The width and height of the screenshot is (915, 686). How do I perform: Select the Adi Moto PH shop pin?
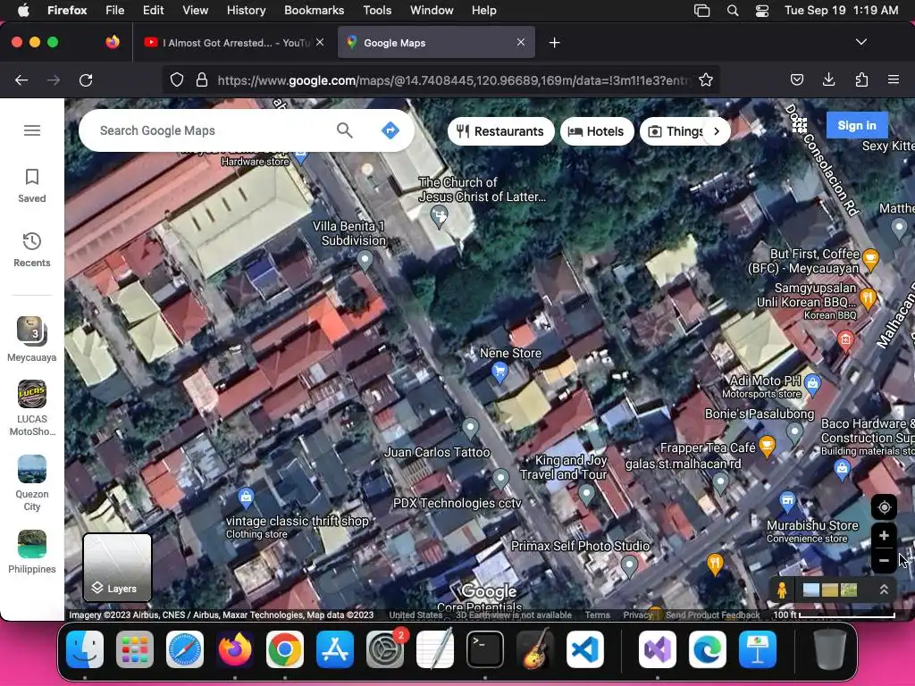point(812,383)
